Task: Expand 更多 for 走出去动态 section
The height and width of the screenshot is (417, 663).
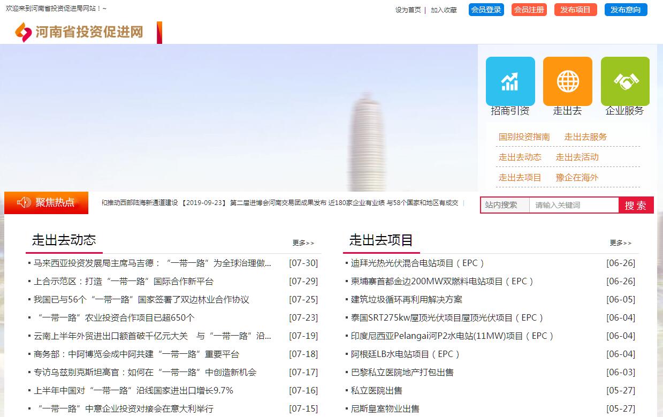Action: (303, 243)
